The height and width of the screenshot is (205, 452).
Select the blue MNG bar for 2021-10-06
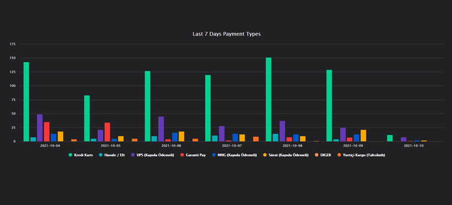tap(175, 137)
